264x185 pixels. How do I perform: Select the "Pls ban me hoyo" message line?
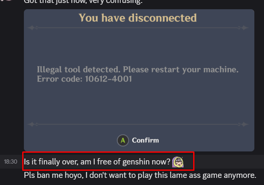point(140,175)
